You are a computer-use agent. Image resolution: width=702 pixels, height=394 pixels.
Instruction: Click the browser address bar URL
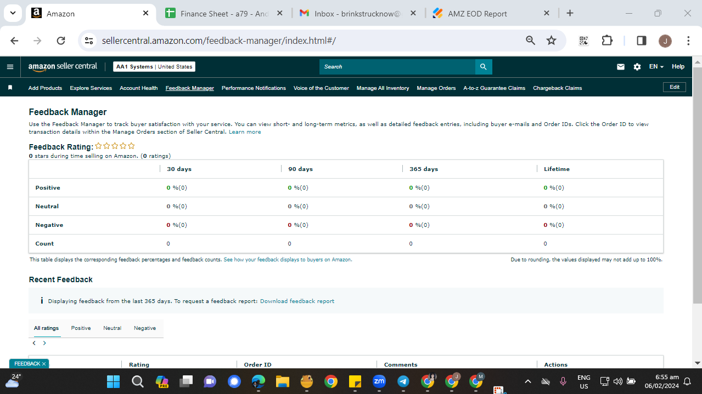(x=219, y=41)
